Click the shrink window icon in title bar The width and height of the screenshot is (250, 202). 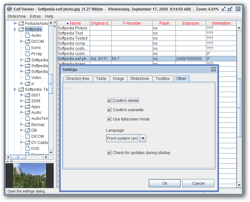pos(224,9)
